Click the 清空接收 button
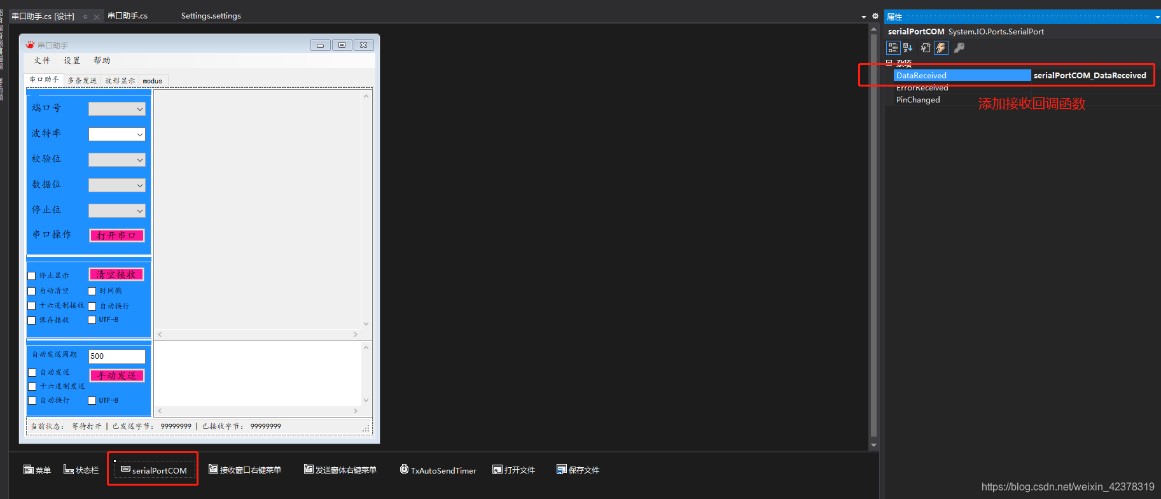This screenshot has height=499, width=1161. click(116, 274)
